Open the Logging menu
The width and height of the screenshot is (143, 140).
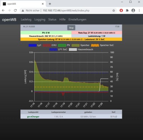tap(40, 20)
